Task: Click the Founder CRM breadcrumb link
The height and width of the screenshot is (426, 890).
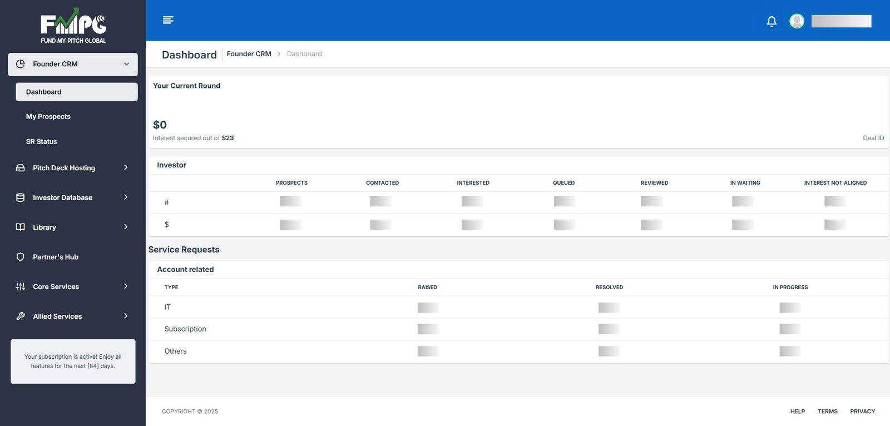Action: [249, 54]
